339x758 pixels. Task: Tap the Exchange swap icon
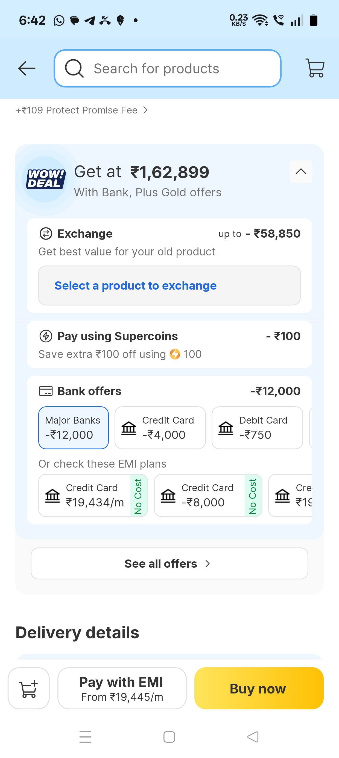coord(46,234)
